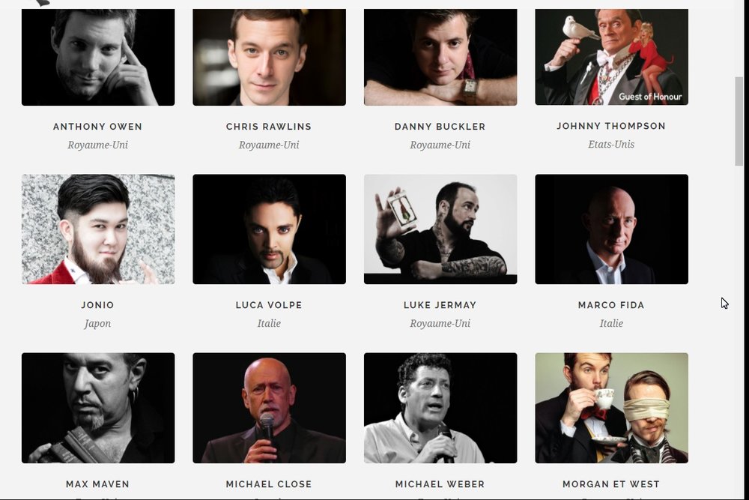This screenshot has width=749, height=500.
Task: Click the ANTHONY OWEN name link
Action: pyautogui.click(x=97, y=127)
